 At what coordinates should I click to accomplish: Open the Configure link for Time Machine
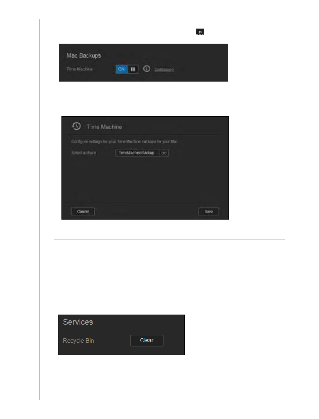[x=164, y=69]
